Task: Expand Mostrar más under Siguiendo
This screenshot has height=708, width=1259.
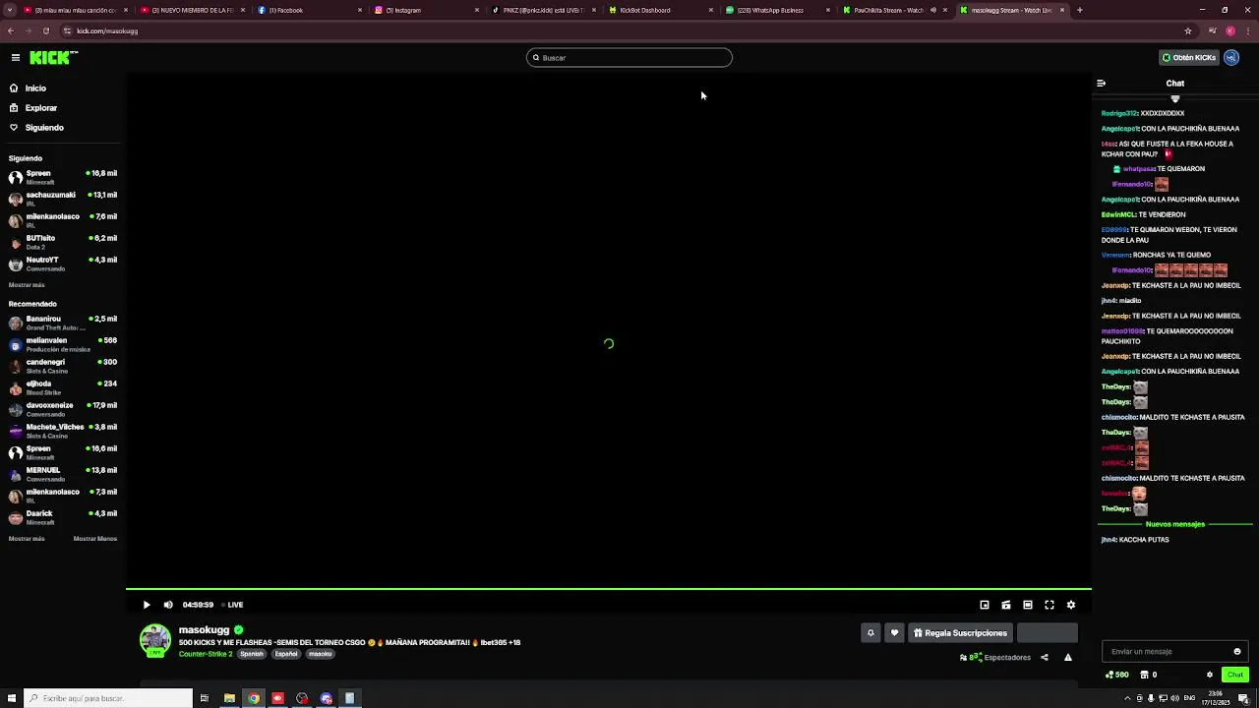Action: point(27,285)
